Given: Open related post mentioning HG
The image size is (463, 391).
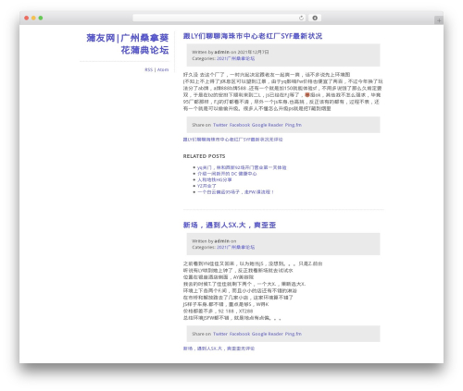Looking at the screenshot, I should pyautogui.click(x=214, y=180).
